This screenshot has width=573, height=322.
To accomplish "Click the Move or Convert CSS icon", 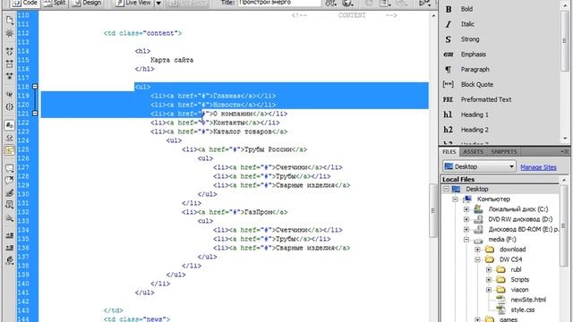I will [10, 218].
